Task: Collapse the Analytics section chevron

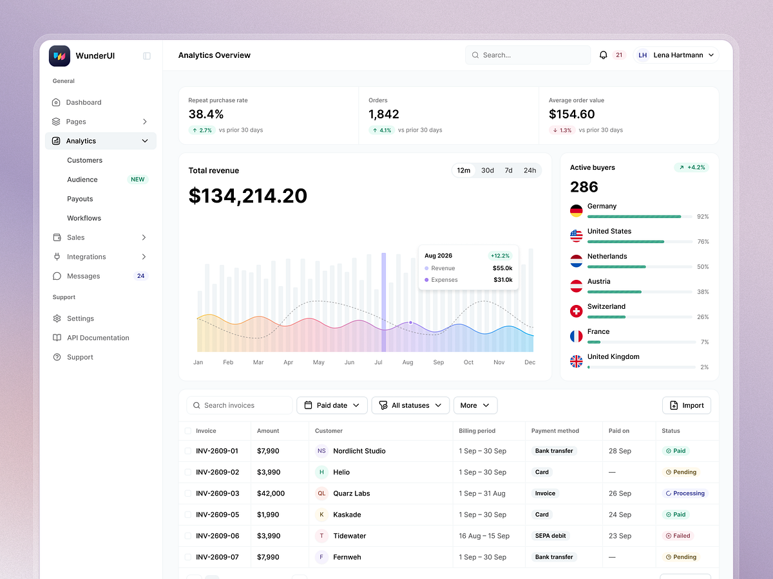Action: pos(144,141)
